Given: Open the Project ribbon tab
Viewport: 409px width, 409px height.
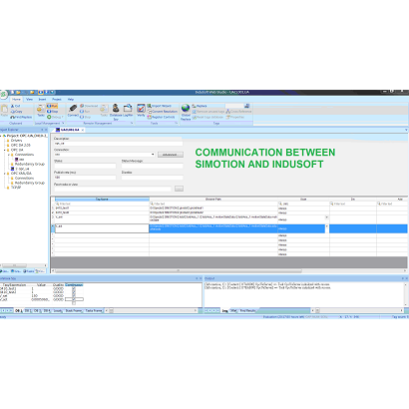Looking at the screenshot, I should pyautogui.click(x=57, y=99).
